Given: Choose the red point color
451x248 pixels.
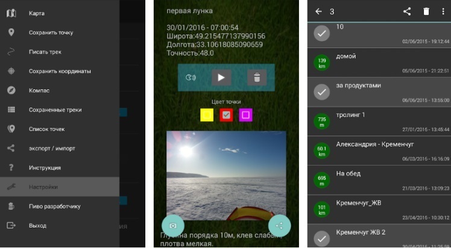Looking at the screenshot, I should [226, 115].
